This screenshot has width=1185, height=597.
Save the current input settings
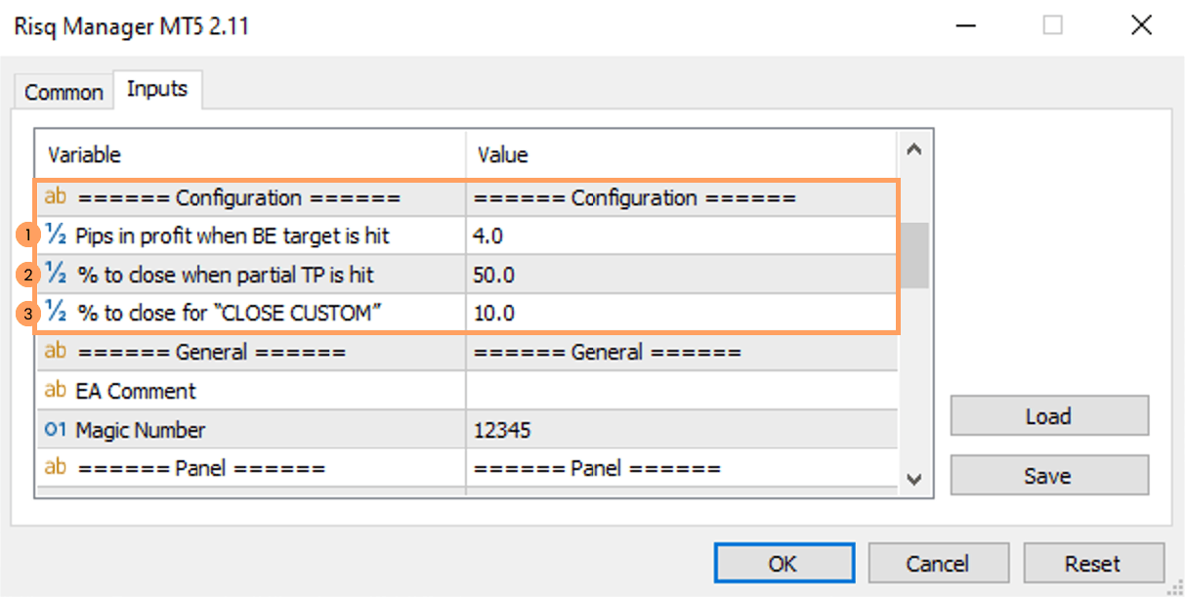point(1048,476)
